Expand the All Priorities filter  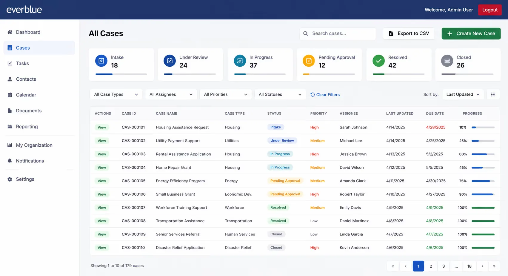click(x=226, y=94)
